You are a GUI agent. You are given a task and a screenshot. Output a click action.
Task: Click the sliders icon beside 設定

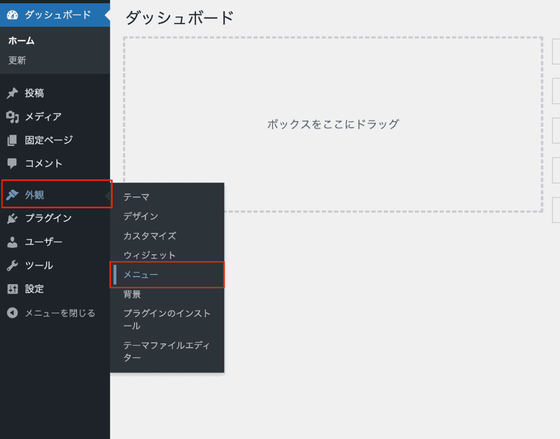click(x=13, y=289)
